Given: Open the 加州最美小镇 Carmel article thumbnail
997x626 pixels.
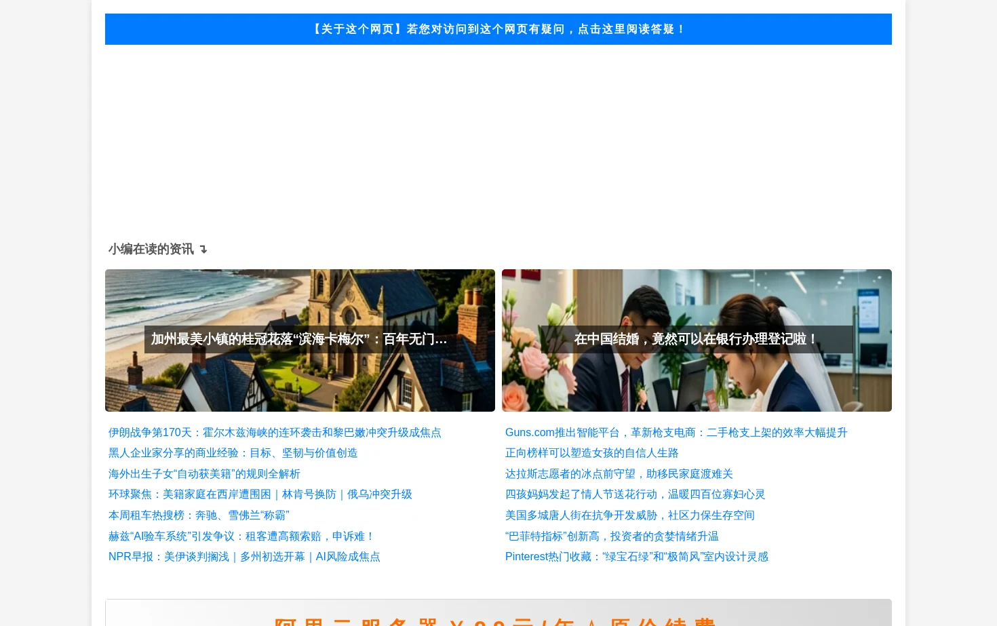Looking at the screenshot, I should coord(300,340).
